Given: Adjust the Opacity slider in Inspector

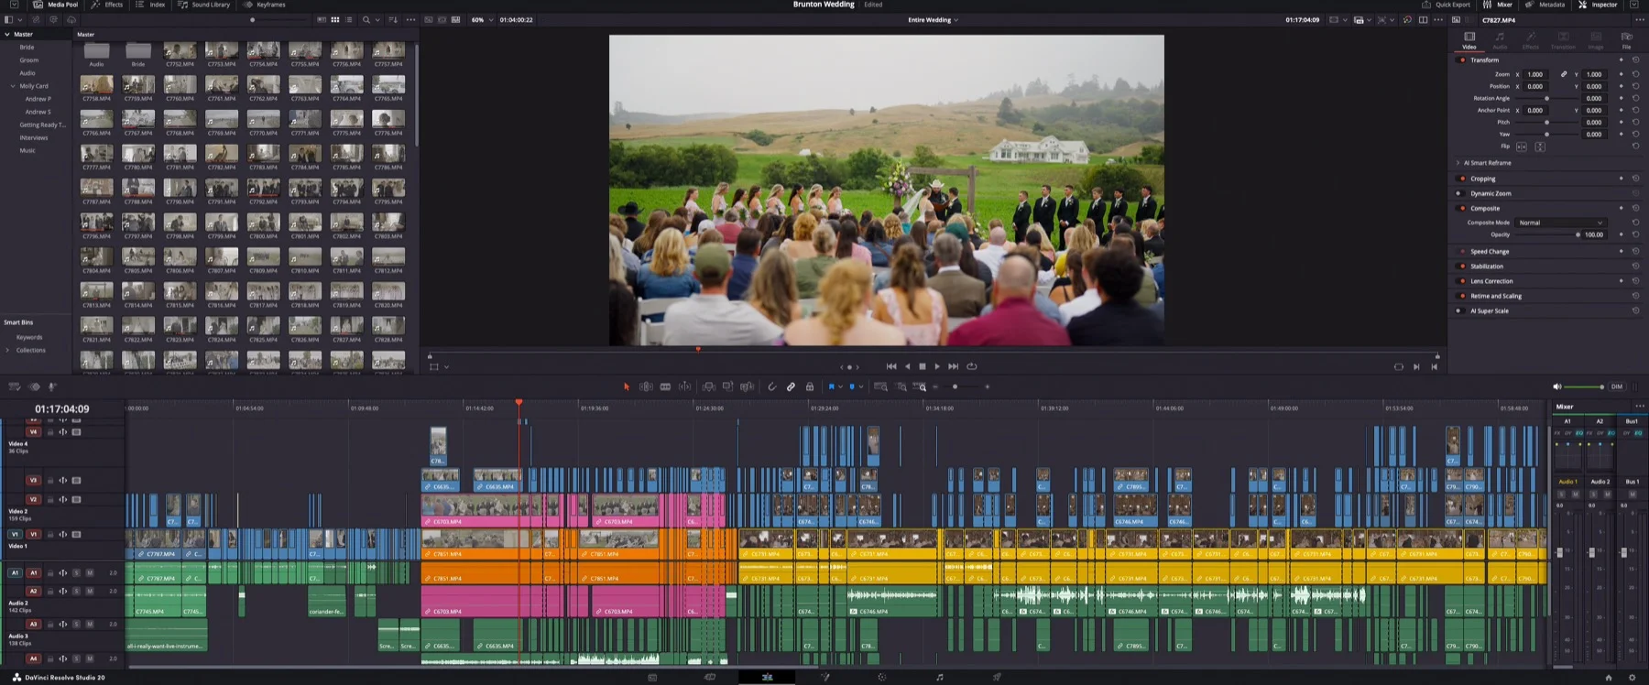Looking at the screenshot, I should click(1547, 234).
